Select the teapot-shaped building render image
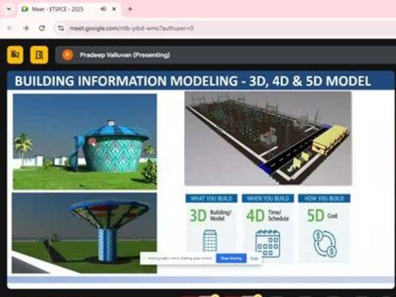 85,142
